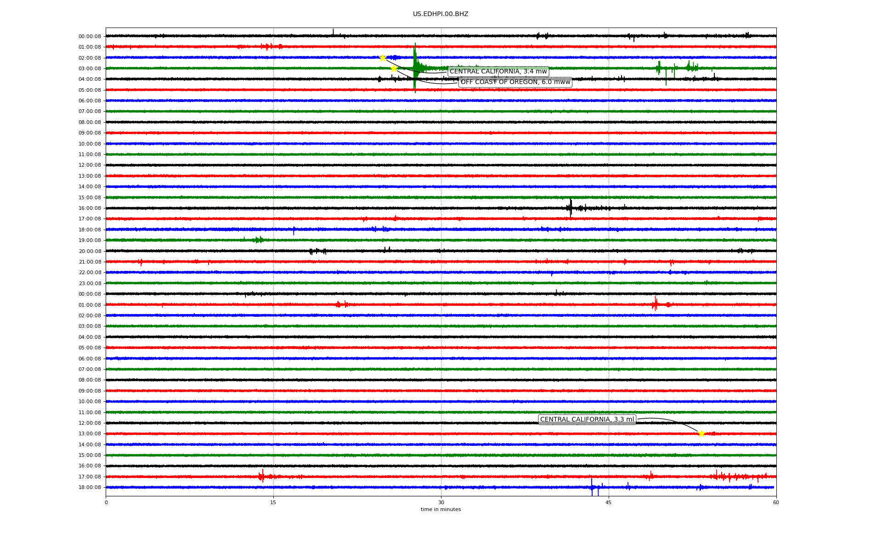Click the 30 tick on the time axis
882x551 pixels.
tap(441, 502)
